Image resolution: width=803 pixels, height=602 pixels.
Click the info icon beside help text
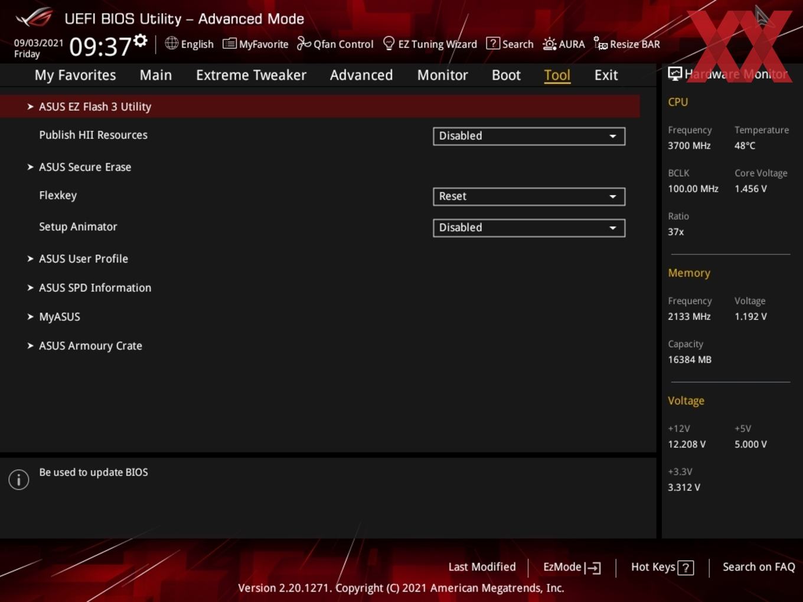pos(19,480)
